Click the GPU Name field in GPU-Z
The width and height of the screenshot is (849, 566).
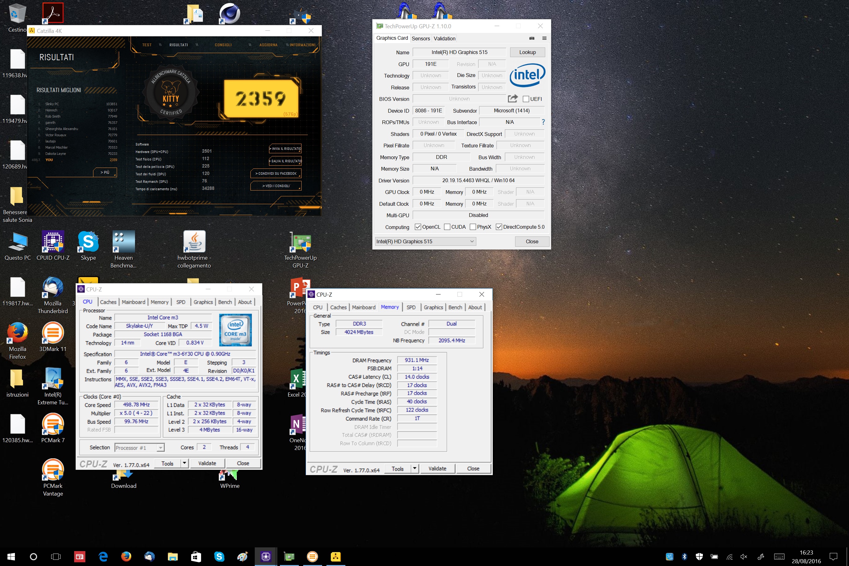point(459,52)
